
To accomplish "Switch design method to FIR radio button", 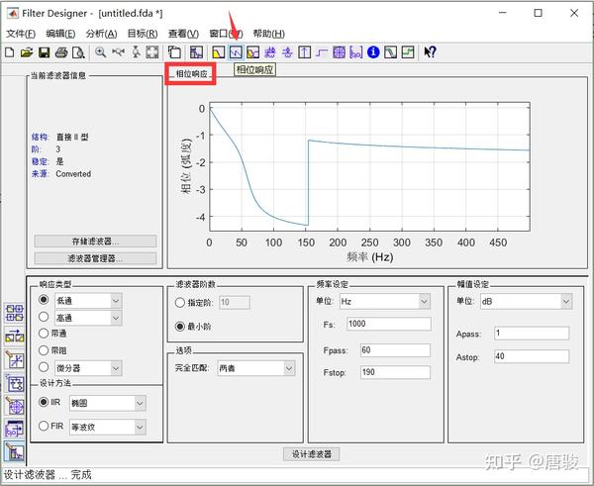I will [44, 426].
